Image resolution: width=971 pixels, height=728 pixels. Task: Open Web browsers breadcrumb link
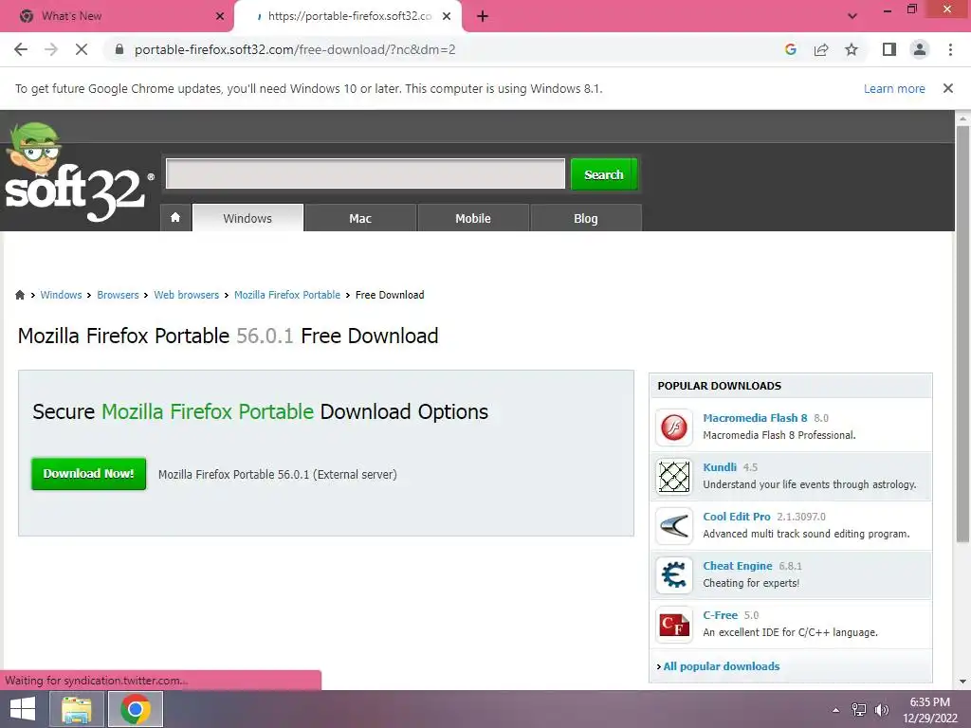point(187,295)
